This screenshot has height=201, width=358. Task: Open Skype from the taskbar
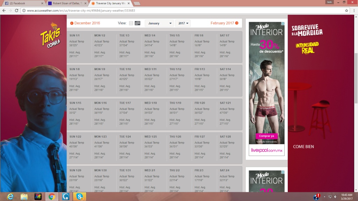(x=80, y=196)
